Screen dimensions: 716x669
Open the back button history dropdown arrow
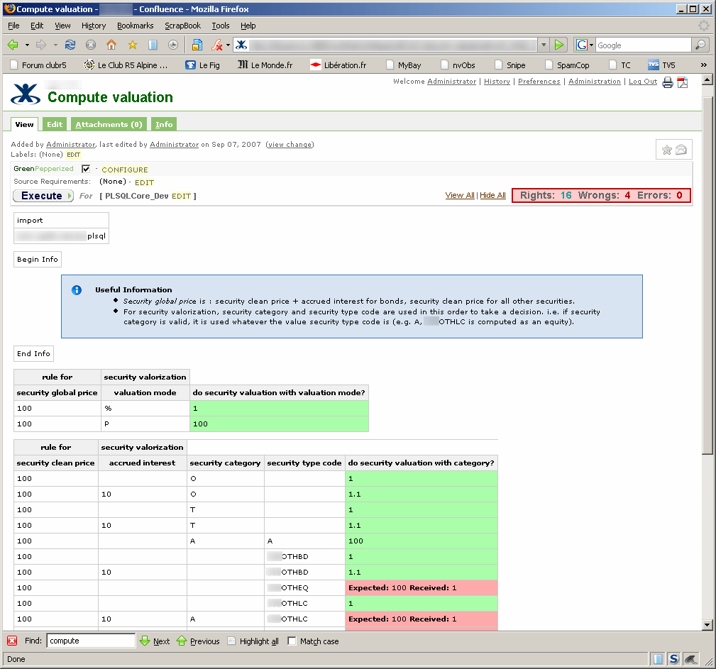[27, 45]
